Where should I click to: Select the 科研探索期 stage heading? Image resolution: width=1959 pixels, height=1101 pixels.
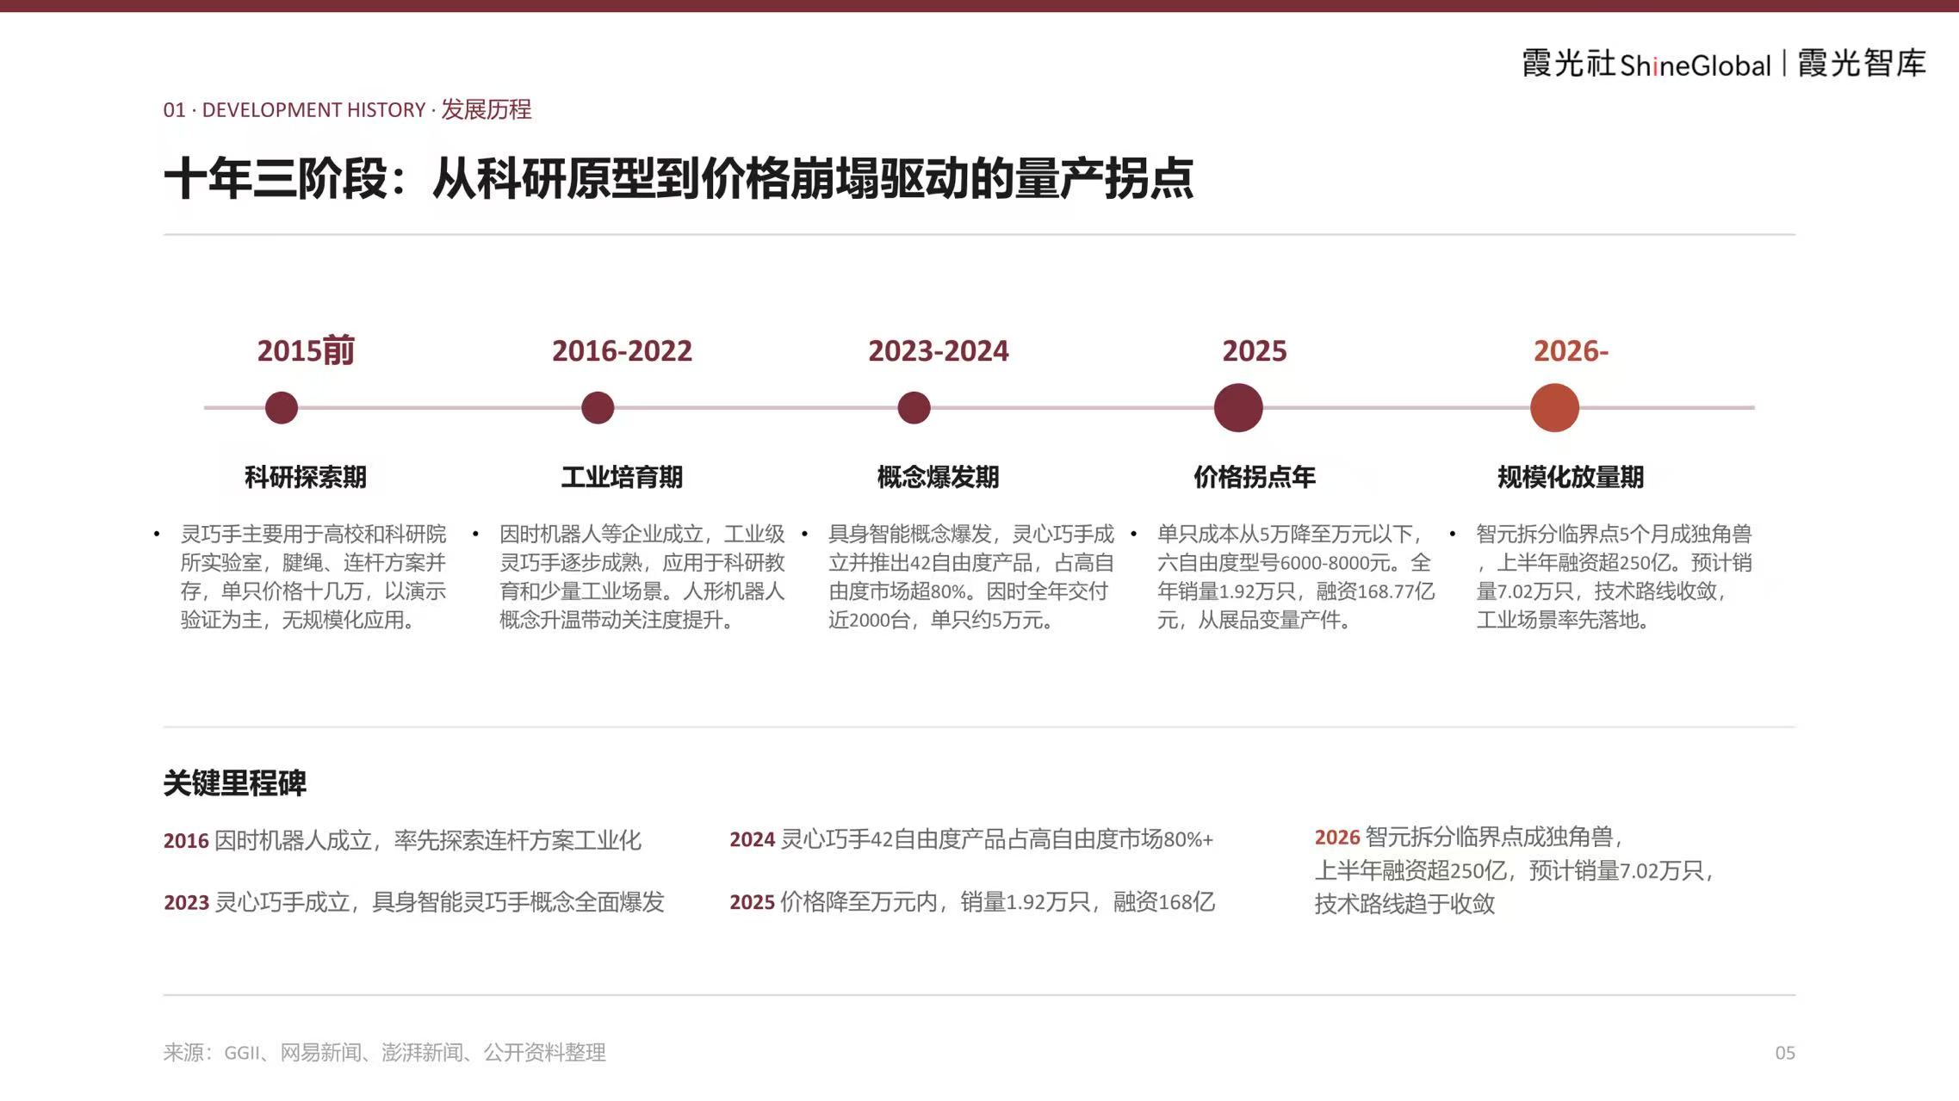pos(306,477)
